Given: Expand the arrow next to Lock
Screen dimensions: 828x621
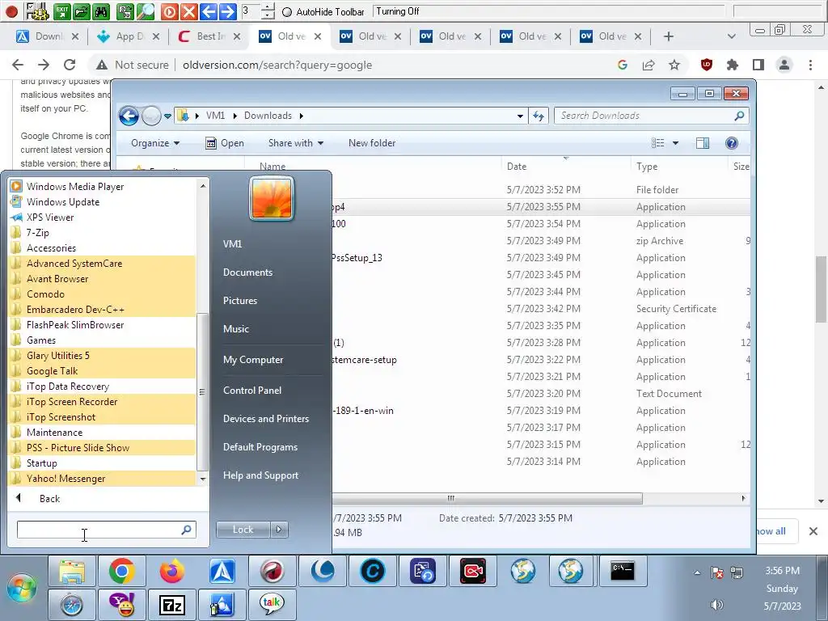Looking at the screenshot, I should (x=279, y=530).
